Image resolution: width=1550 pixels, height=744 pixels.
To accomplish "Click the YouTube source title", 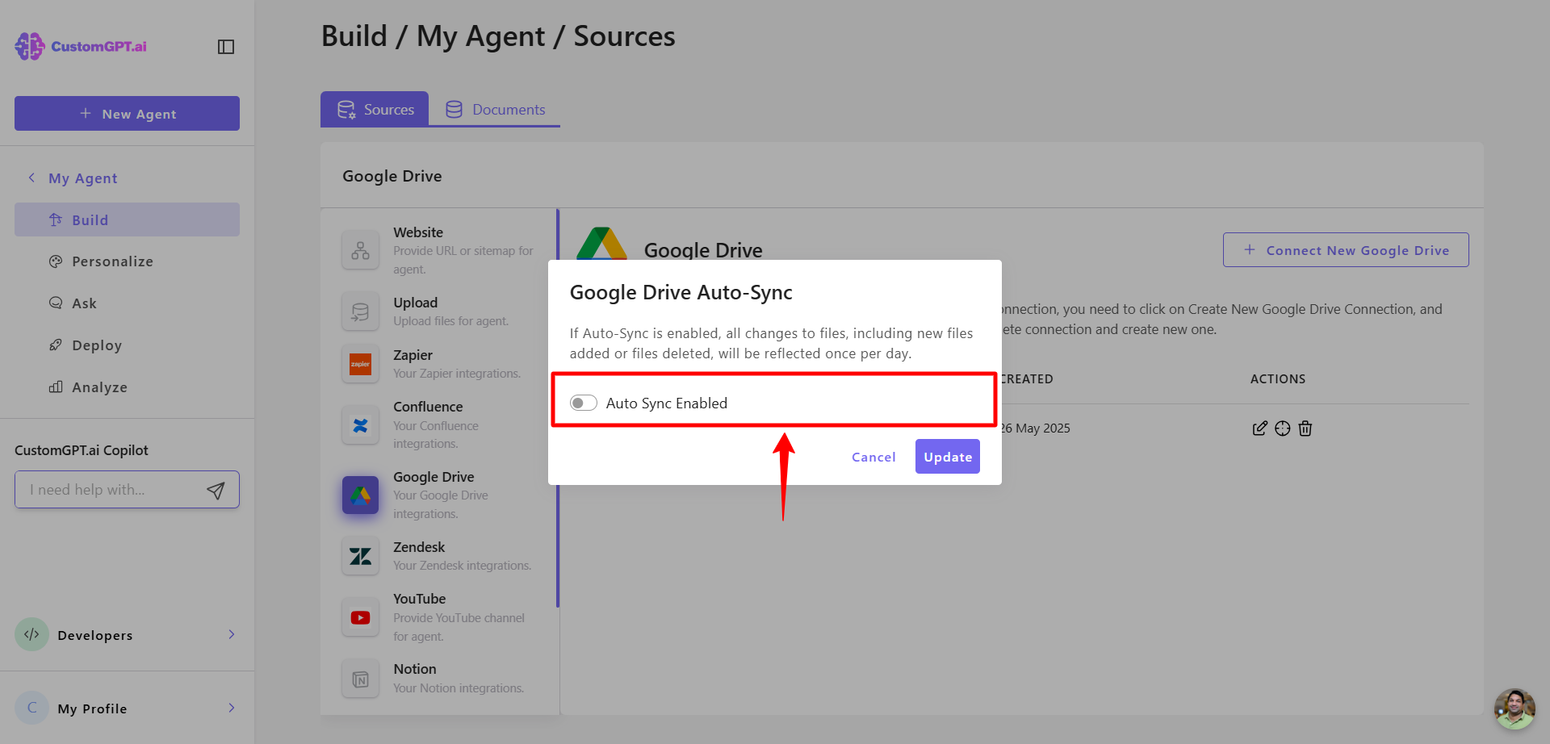I will point(420,599).
